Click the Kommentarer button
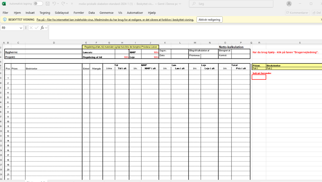 point(297,13)
